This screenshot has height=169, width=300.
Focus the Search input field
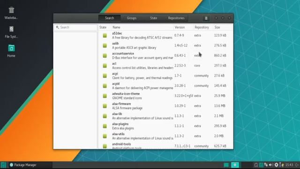point(76,27)
